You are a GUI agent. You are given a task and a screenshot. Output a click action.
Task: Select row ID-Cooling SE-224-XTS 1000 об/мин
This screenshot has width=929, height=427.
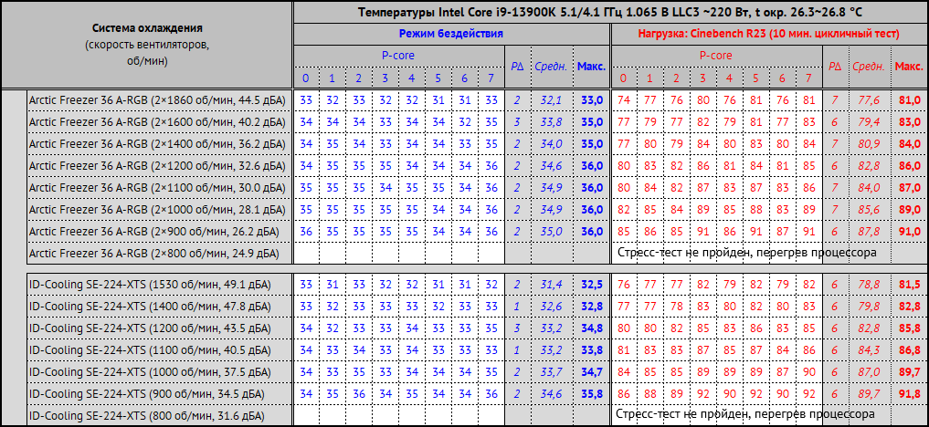(478, 372)
